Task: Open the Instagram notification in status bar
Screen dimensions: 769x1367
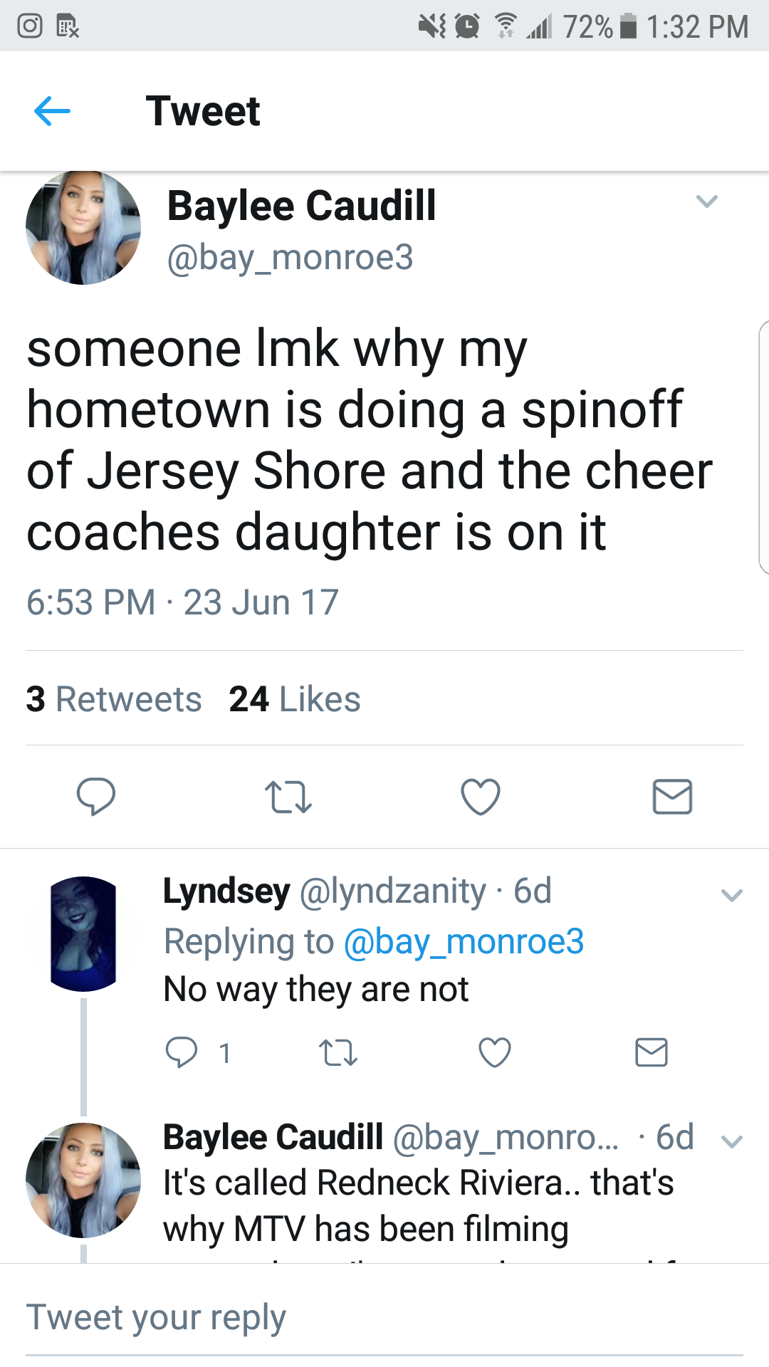Action: [x=30, y=26]
